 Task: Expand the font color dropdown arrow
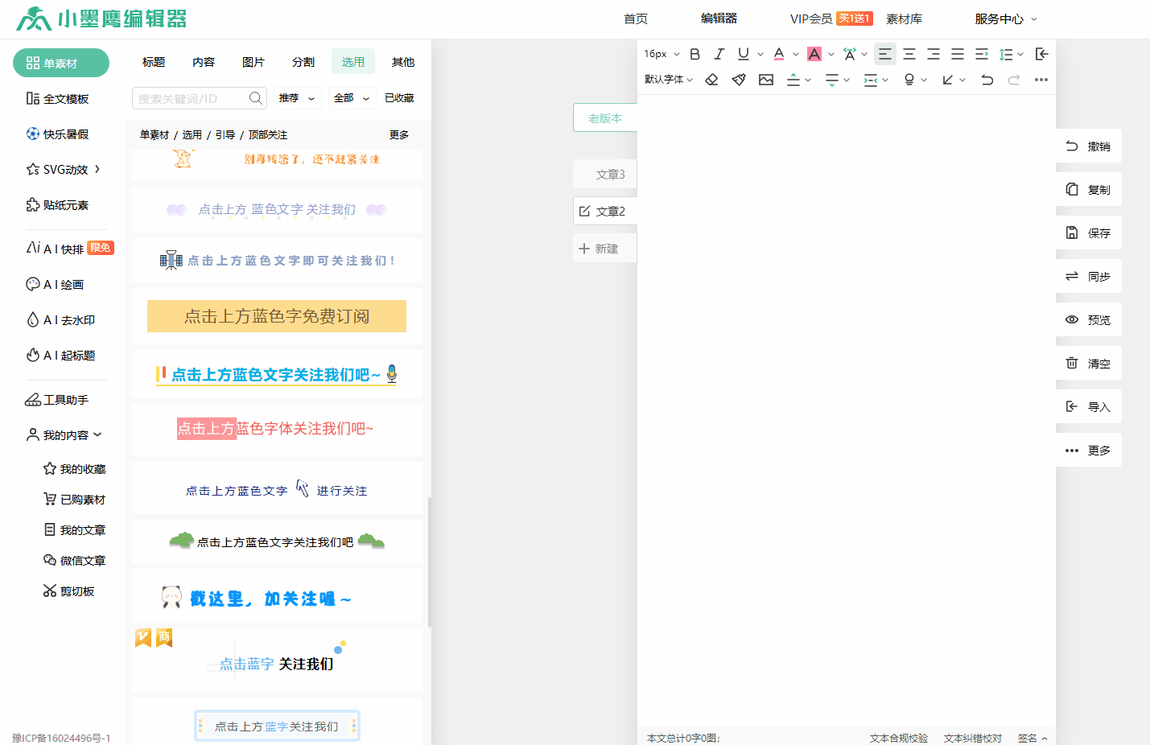796,55
